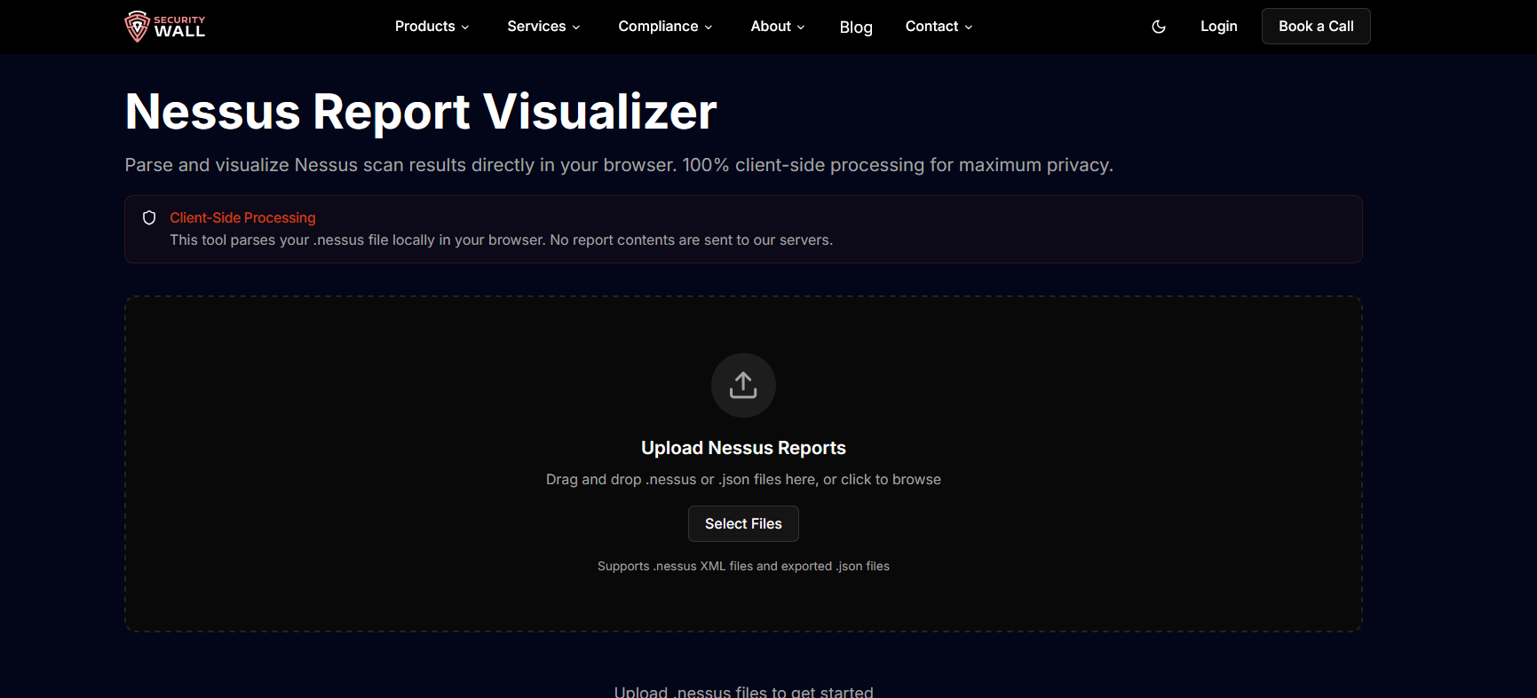
Task: Click the arrow beside the Contact menu
Action: (x=969, y=27)
